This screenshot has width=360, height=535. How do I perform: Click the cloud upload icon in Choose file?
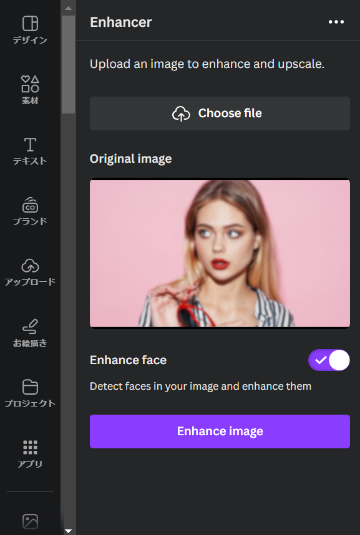181,113
